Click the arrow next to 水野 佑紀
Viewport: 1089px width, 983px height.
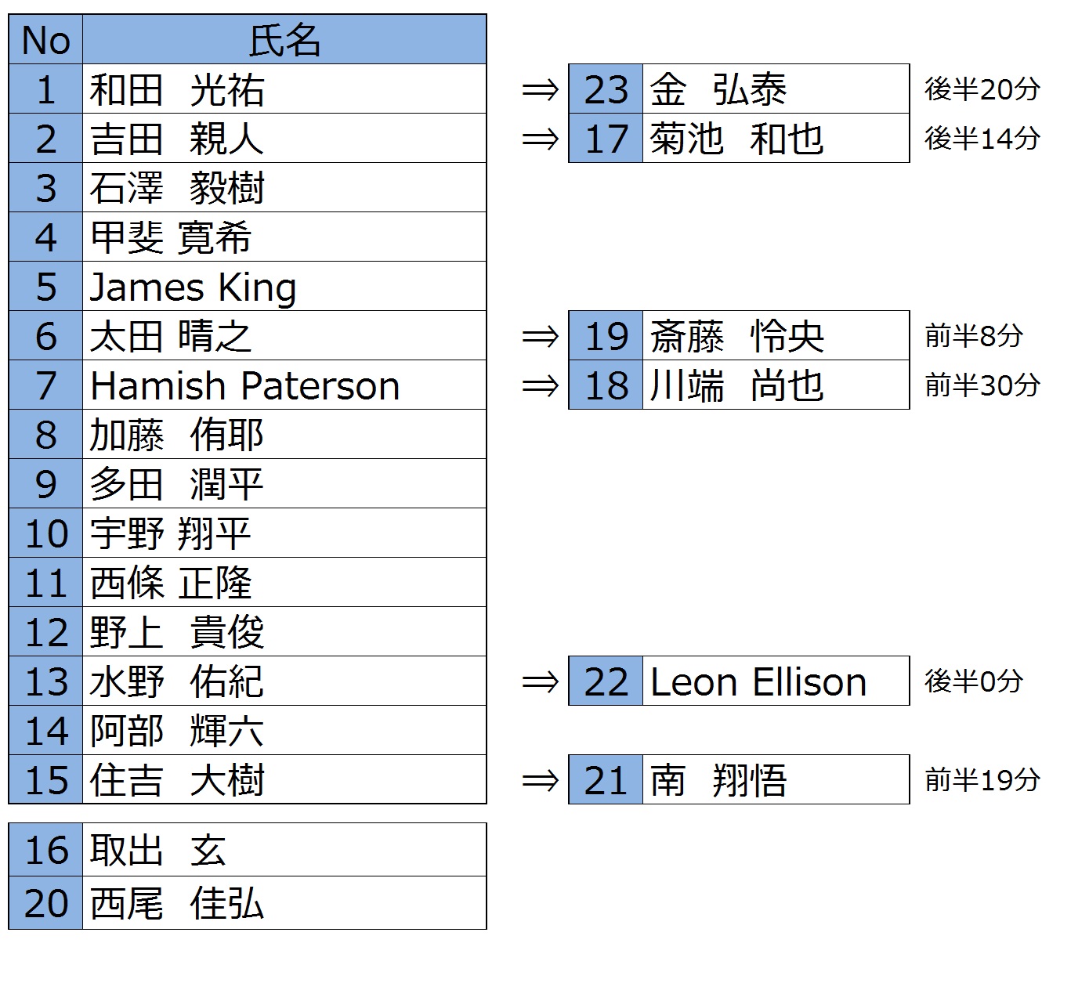point(541,682)
